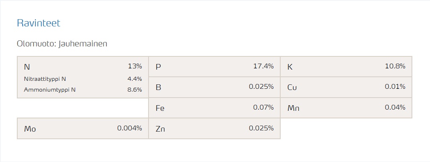430x162 pixels.
Task: Click the 17.4% phosphorus value
Action: [263, 66]
